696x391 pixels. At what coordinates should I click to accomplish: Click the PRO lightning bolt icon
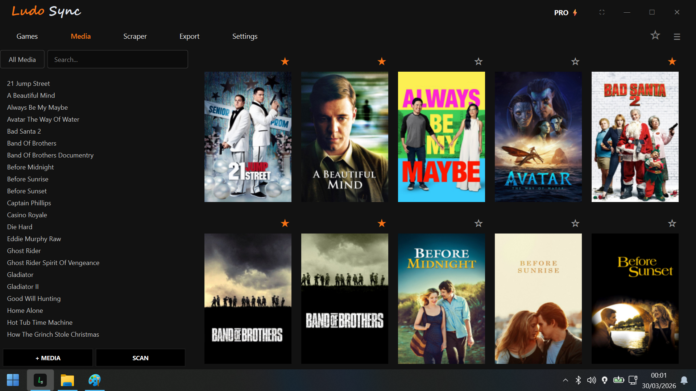click(x=575, y=13)
